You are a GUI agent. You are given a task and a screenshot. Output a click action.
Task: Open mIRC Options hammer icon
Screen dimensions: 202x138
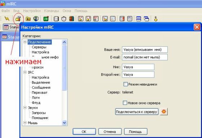pos(18,19)
